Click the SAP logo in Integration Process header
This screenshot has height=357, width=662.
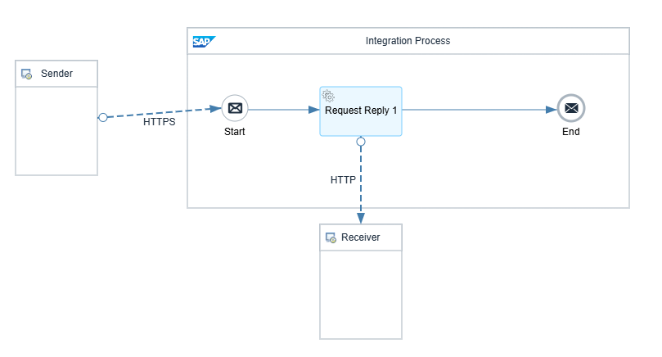click(x=204, y=42)
